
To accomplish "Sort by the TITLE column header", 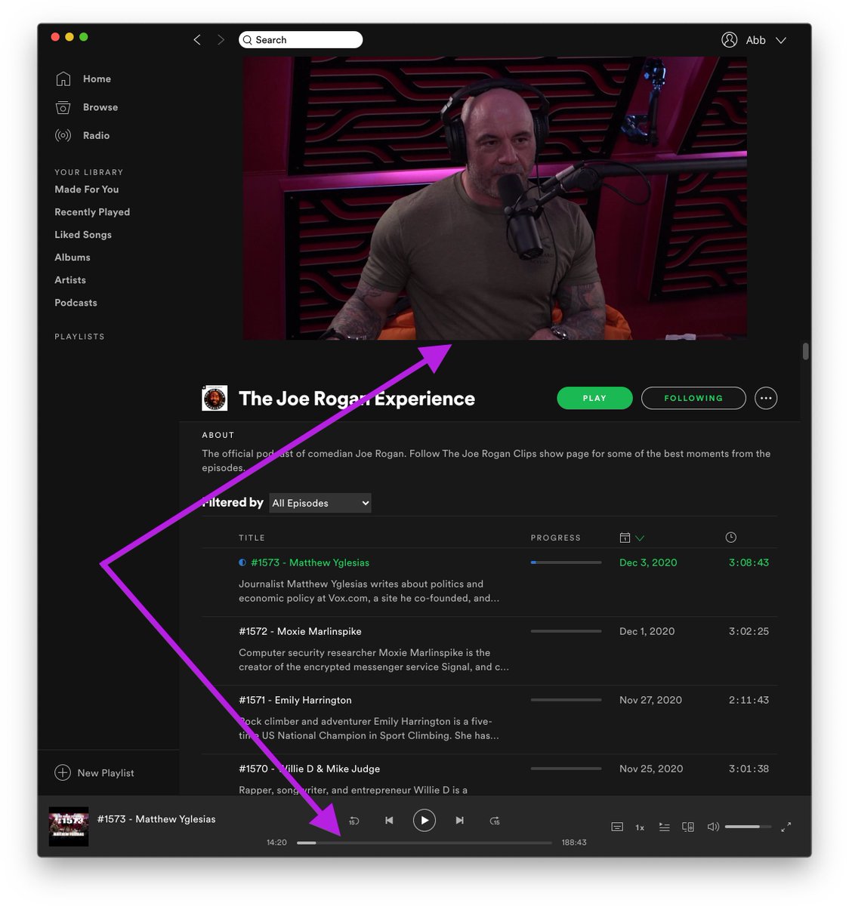I will (x=252, y=538).
